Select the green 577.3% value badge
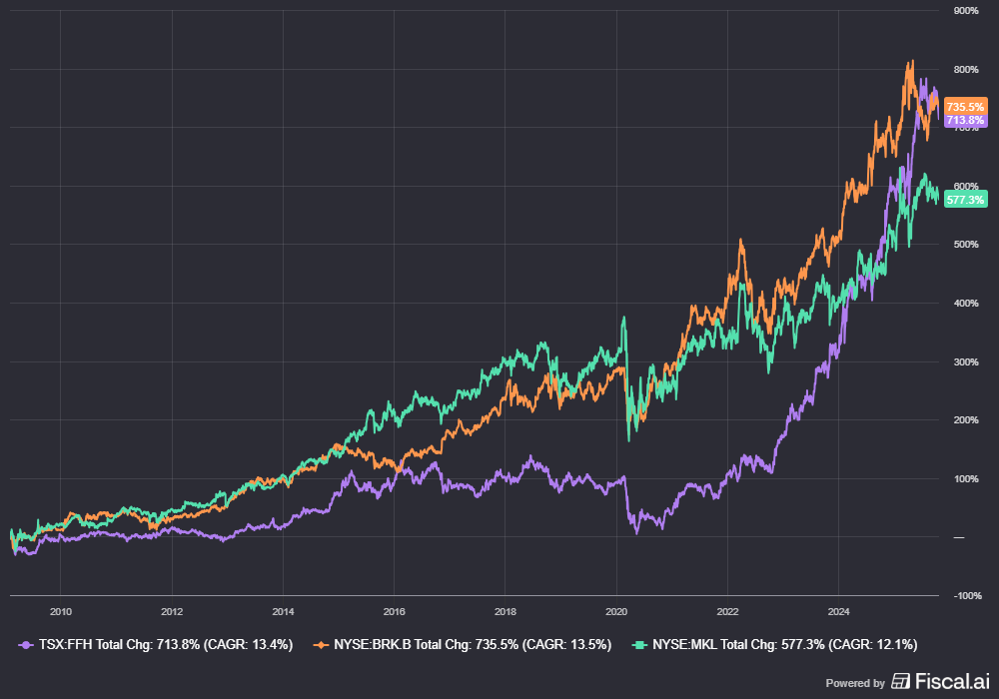 965,200
